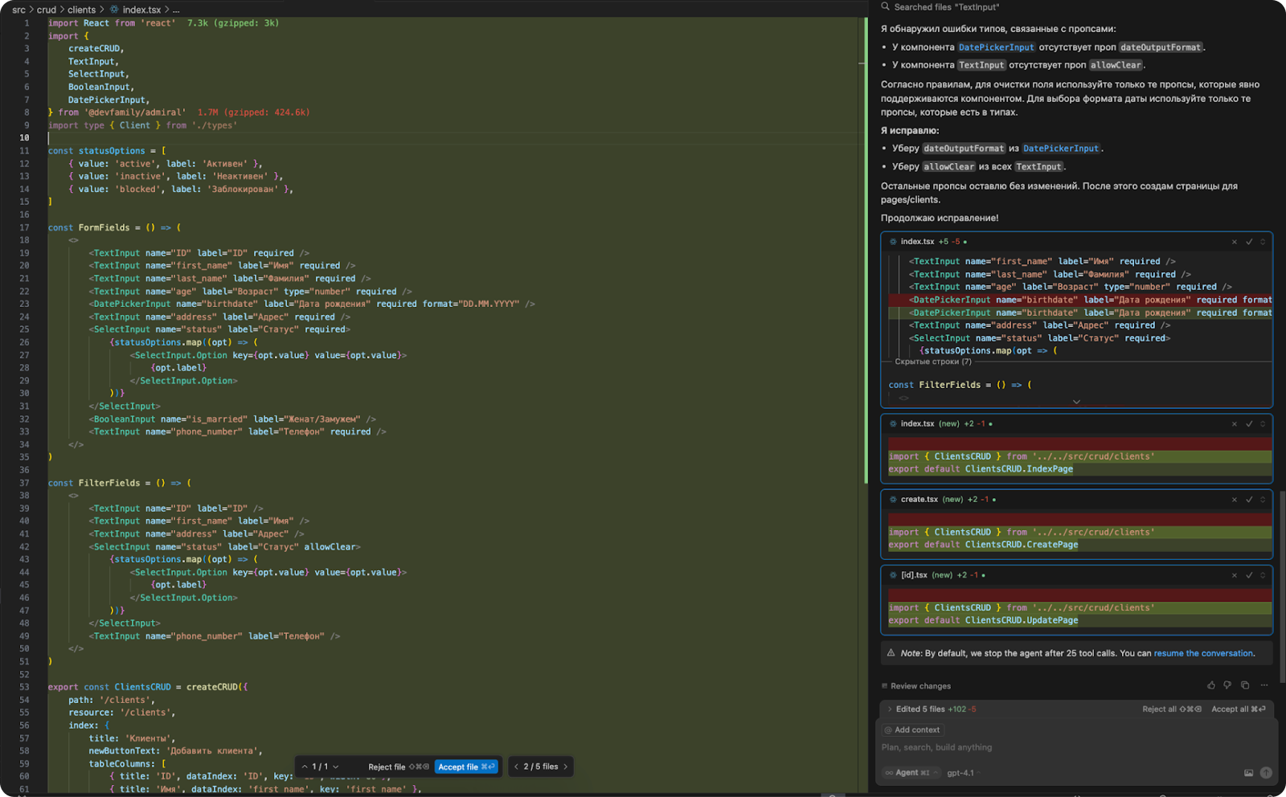Select the clients breadcrumb segment

(x=81, y=10)
